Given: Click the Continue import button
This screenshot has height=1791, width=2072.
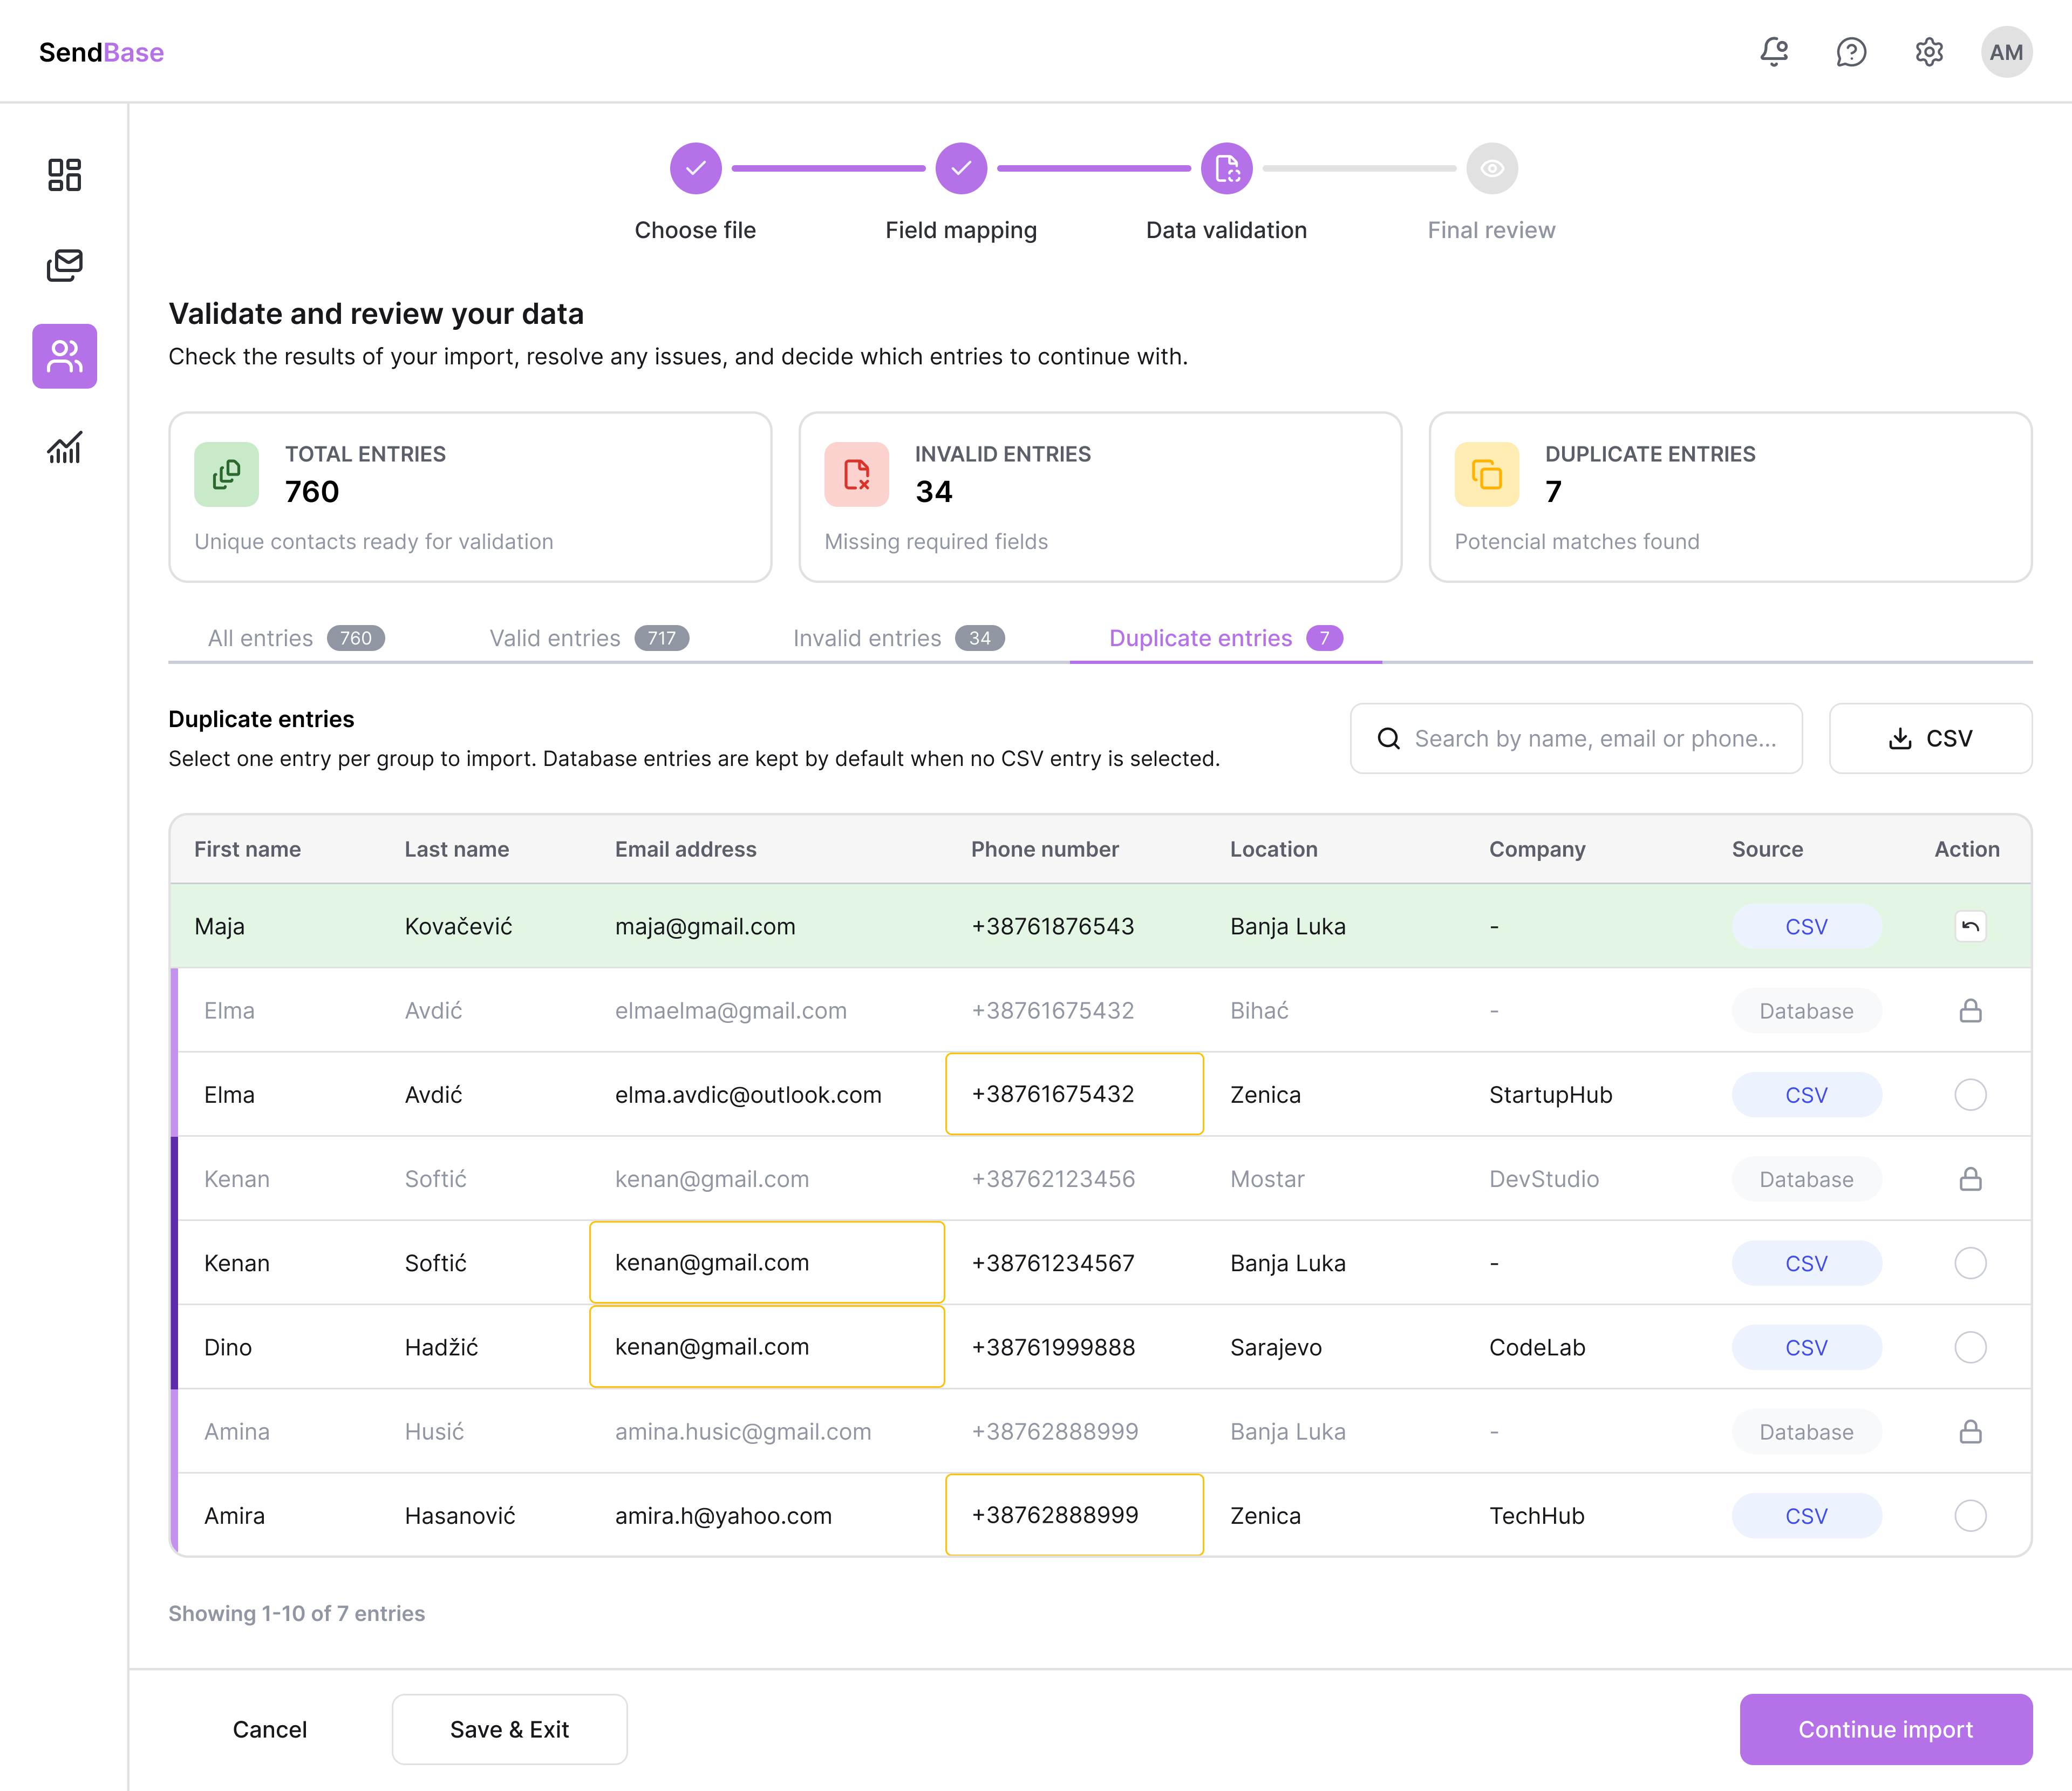Looking at the screenshot, I should (x=1885, y=1729).
